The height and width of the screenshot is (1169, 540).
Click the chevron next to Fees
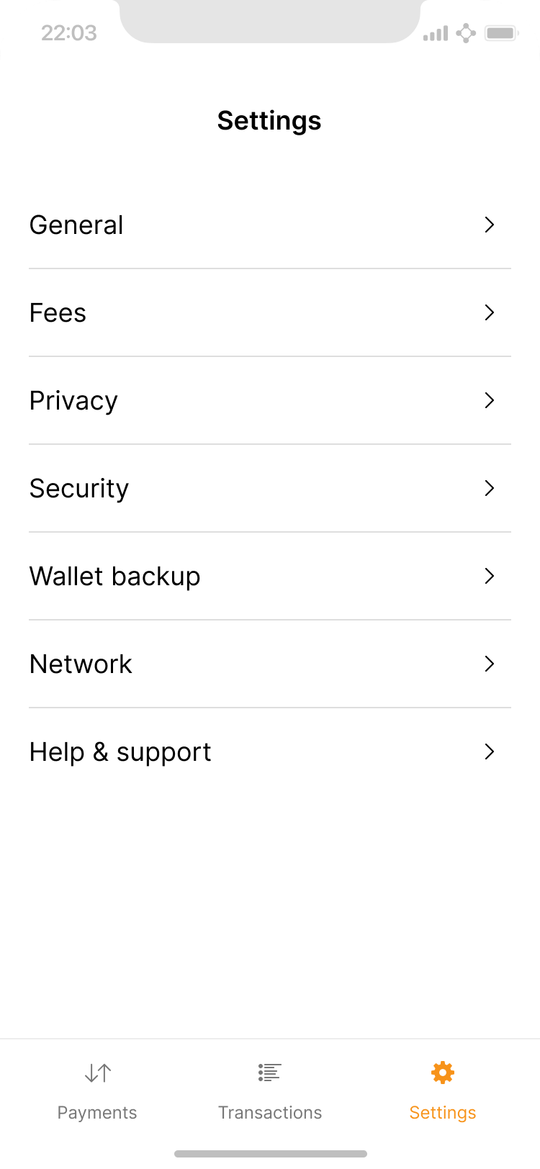tap(490, 313)
